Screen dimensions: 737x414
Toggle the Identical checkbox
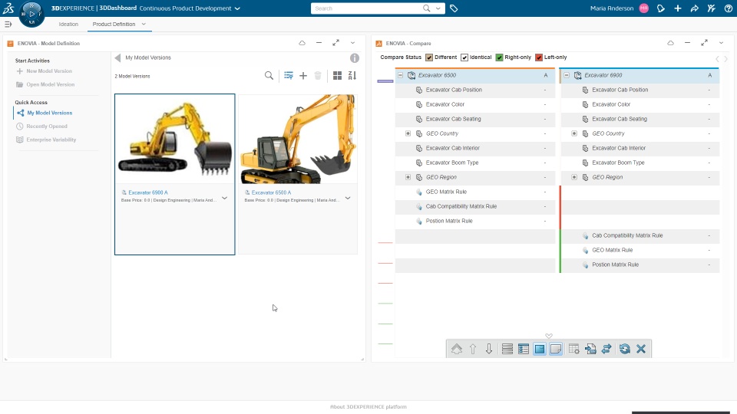click(464, 58)
